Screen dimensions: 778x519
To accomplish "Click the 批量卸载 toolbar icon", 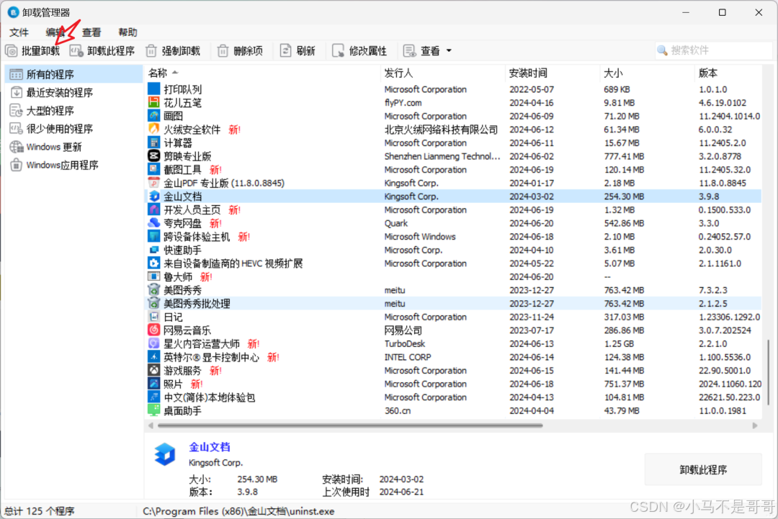I will pos(12,51).
